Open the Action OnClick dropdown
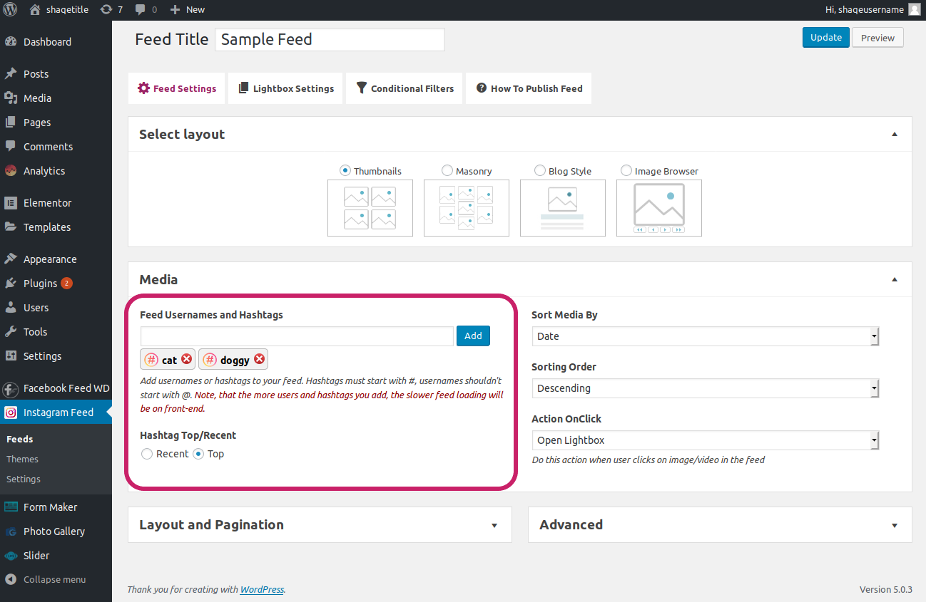Image resolution: width=926 pixels, height=602 pixels. point(706,440)
